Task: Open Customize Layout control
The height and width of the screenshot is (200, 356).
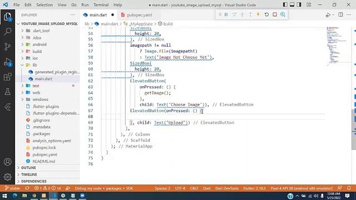Action: click(x=309, y=4)
